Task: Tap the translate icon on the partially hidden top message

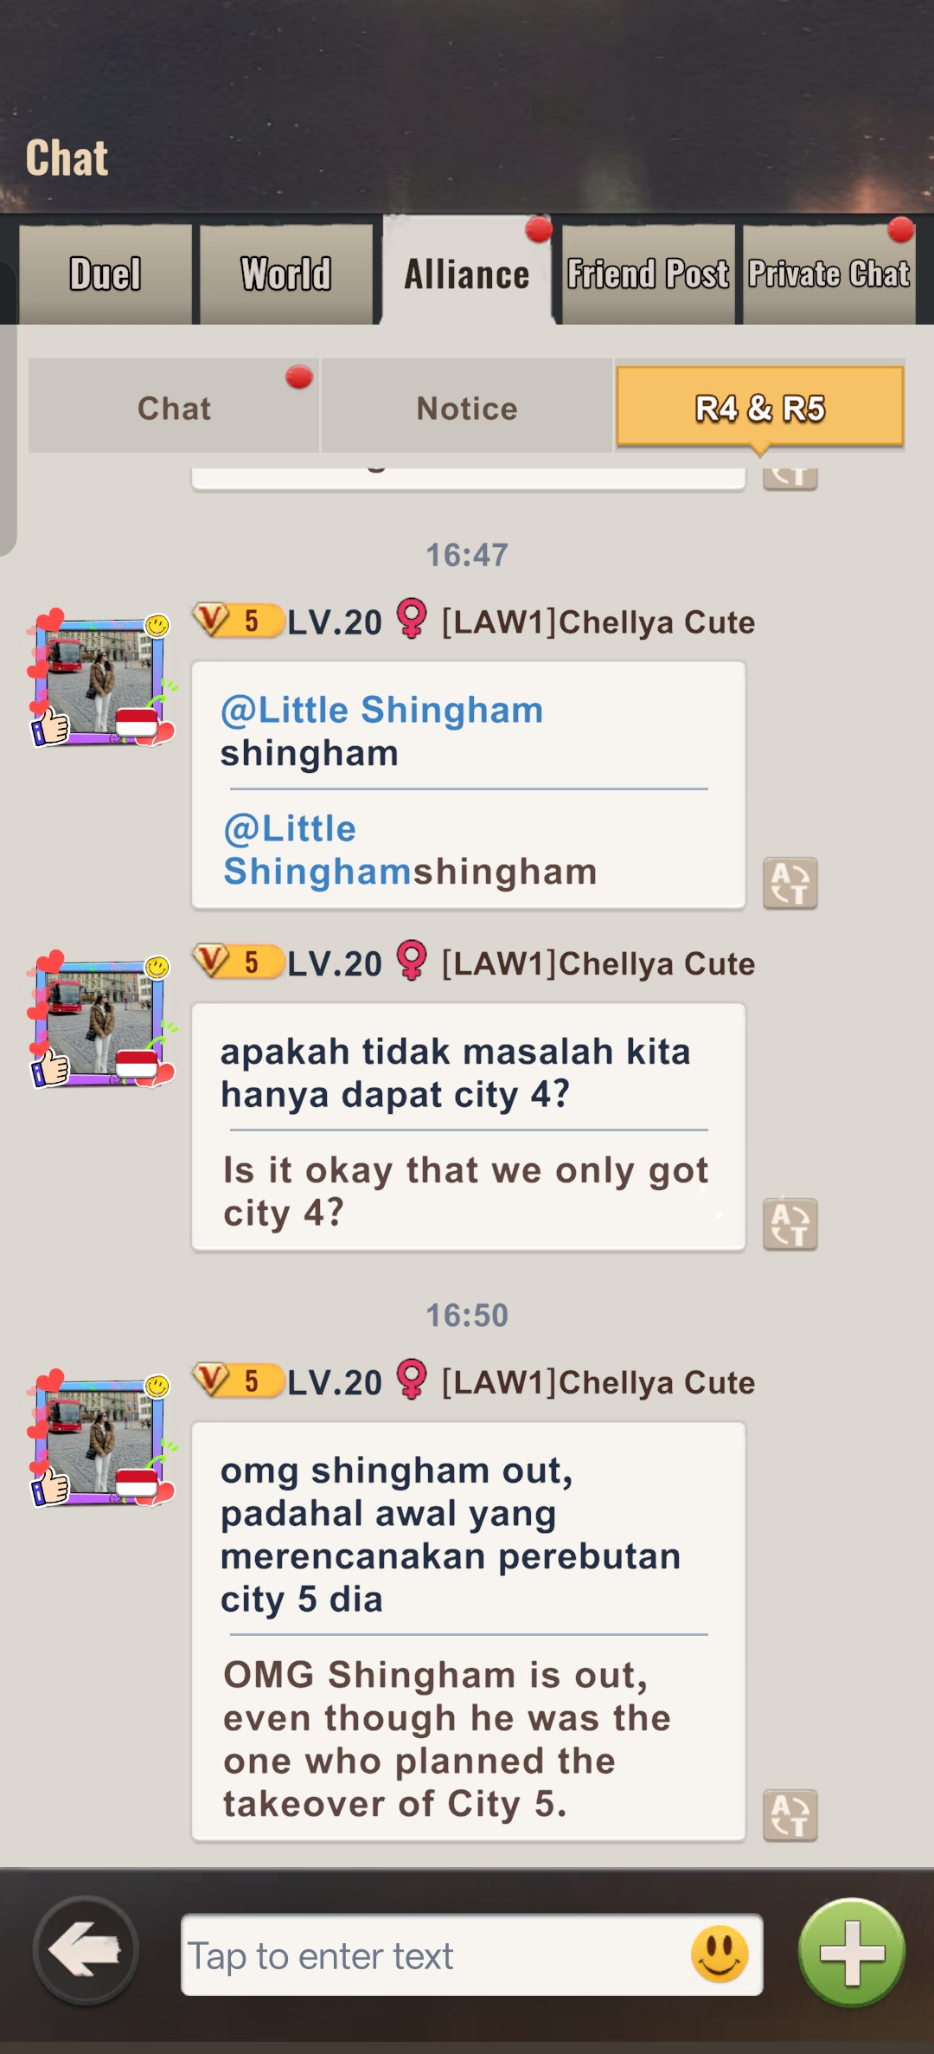Action: pyautogui.click(x=790, y=479)
